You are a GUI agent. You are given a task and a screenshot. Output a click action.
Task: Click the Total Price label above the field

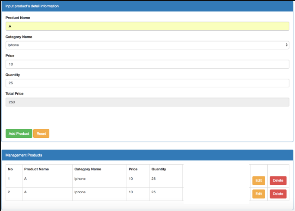click(x=14, y=93)
